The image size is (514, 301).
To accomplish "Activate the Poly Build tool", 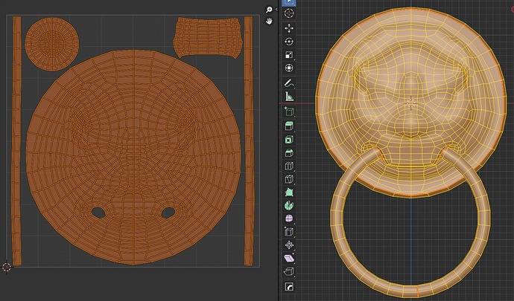I will pyautogui.click(x=289, y=192).
